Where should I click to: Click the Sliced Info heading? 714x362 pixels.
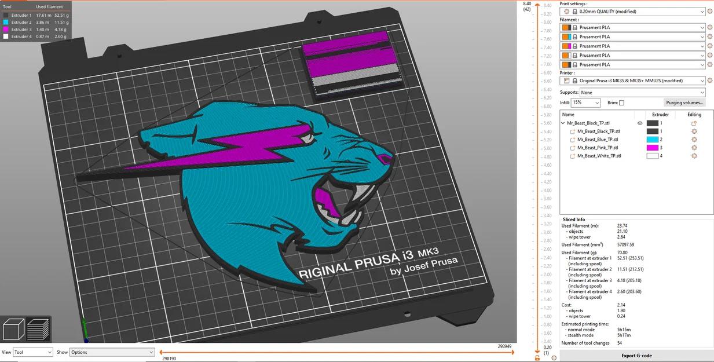[574, 220]
